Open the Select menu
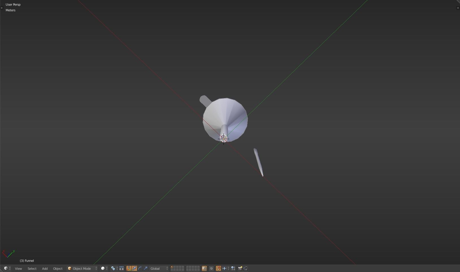This screenshot has width=460, height=272. (x=32, y=268)
